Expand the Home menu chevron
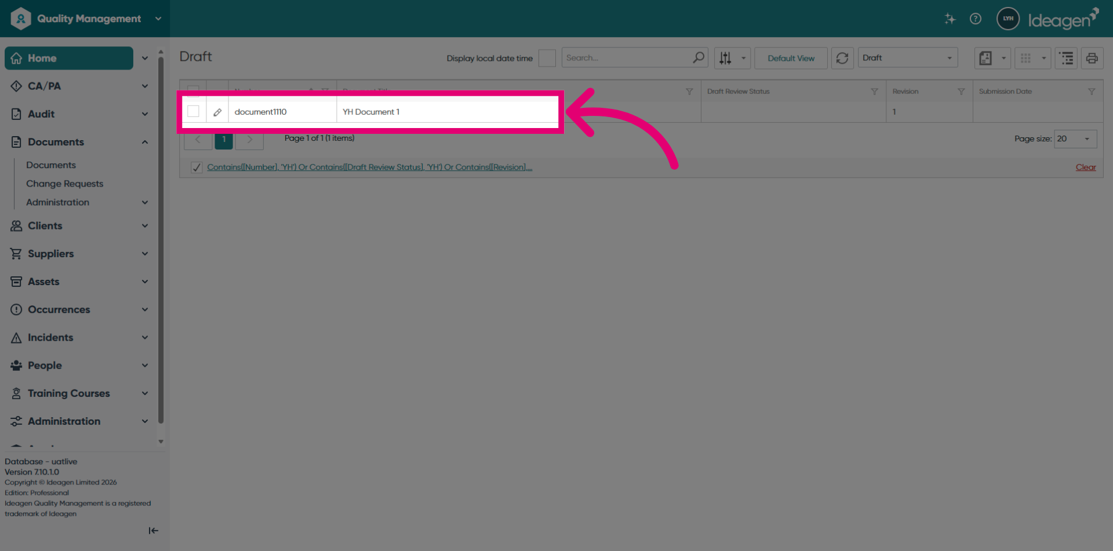 click(145, 58)
